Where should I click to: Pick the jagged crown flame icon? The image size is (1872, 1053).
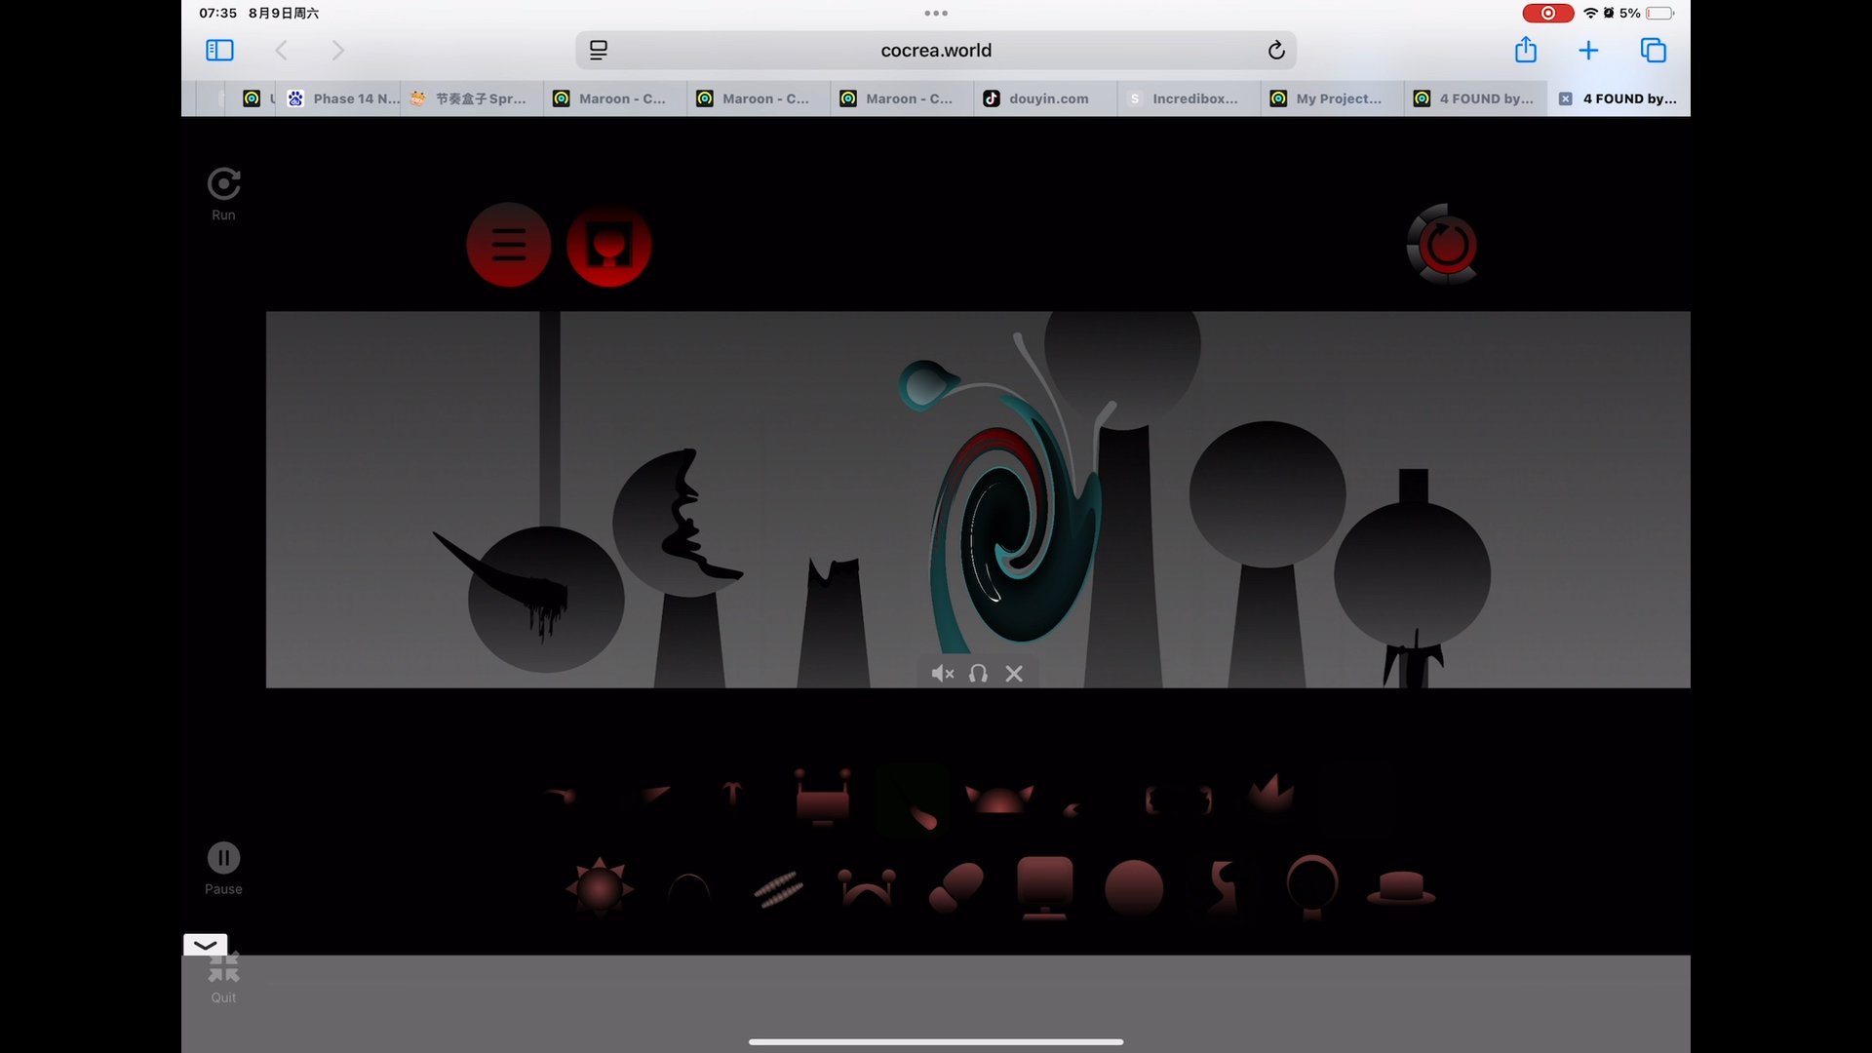pos(1270,795)
